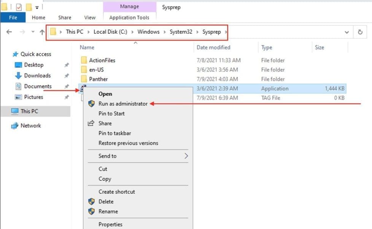Viewport: 372px width, 229px height.
Task: Open the Customize Quick Access Toolbar dropdown
Action: click(x=36, y=6)
